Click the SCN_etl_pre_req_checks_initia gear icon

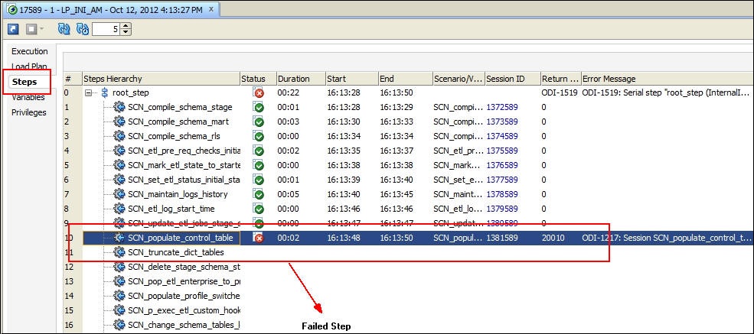coord(119,151)
